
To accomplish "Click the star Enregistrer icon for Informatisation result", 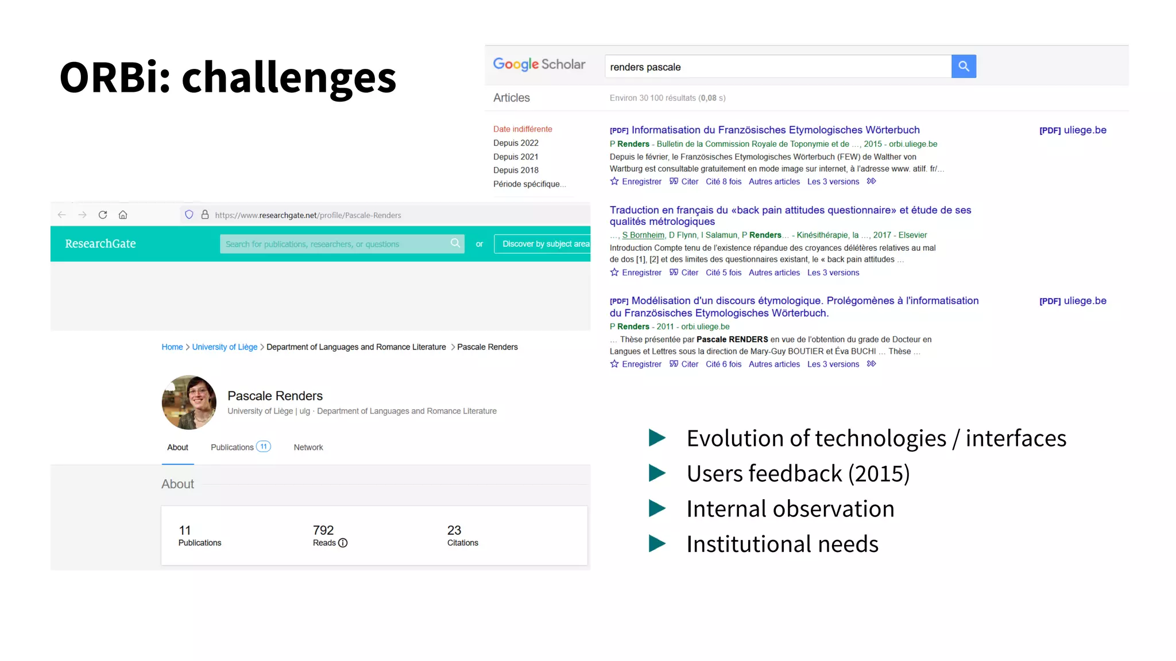I will (x=614, y=181).
